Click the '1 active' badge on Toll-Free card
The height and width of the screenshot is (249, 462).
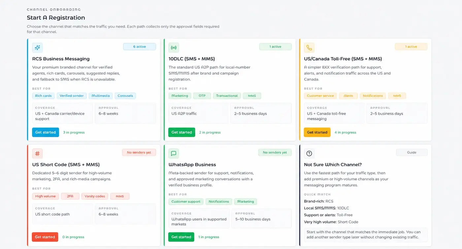pyautogui.click(x=411, y=47)
